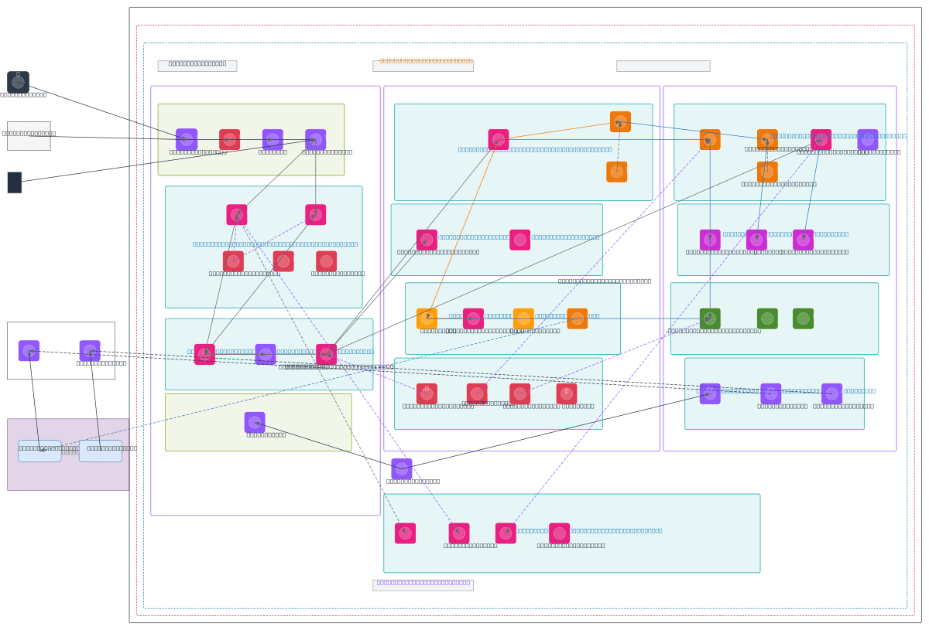Select the right light-blue box in purple panel
The width and height of the screenshot is (929, 630).
pyautogui.click(x=101, y=451)
